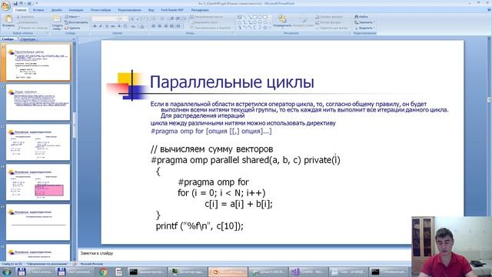This screenshot has width=492, height=277.
Task: Open Эффекты для фигур dropdown
Action: point(331,28)
